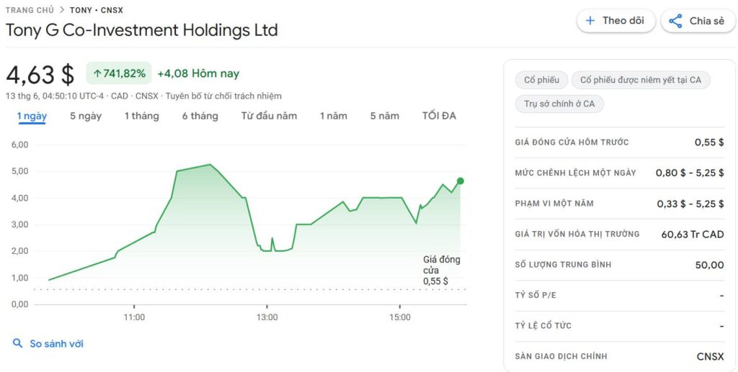Click the breadcrumb chevron after TRANG CHỦ
The image size is (738, 372).
click(x=62, y=10)
